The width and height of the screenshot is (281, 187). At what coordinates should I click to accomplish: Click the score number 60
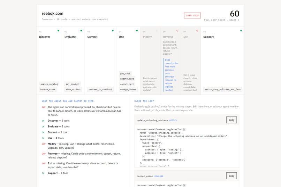234,14
